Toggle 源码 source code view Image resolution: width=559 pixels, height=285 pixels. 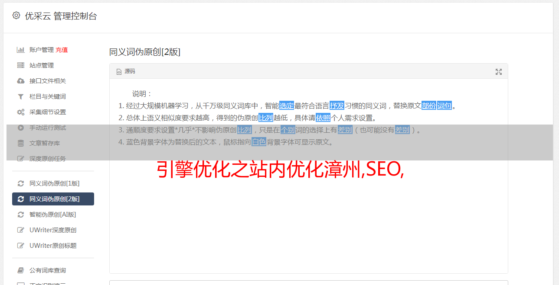[x=126, y=71]
